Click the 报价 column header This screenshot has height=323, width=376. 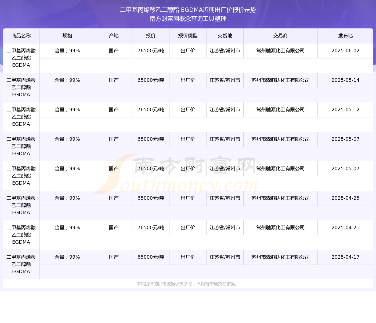pyautogui.click(x=151, y=36)
